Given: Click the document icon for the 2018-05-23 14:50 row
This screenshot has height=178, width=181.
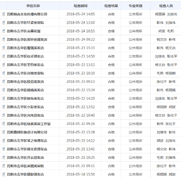Looking at the screenshot, I should [4, 56].
